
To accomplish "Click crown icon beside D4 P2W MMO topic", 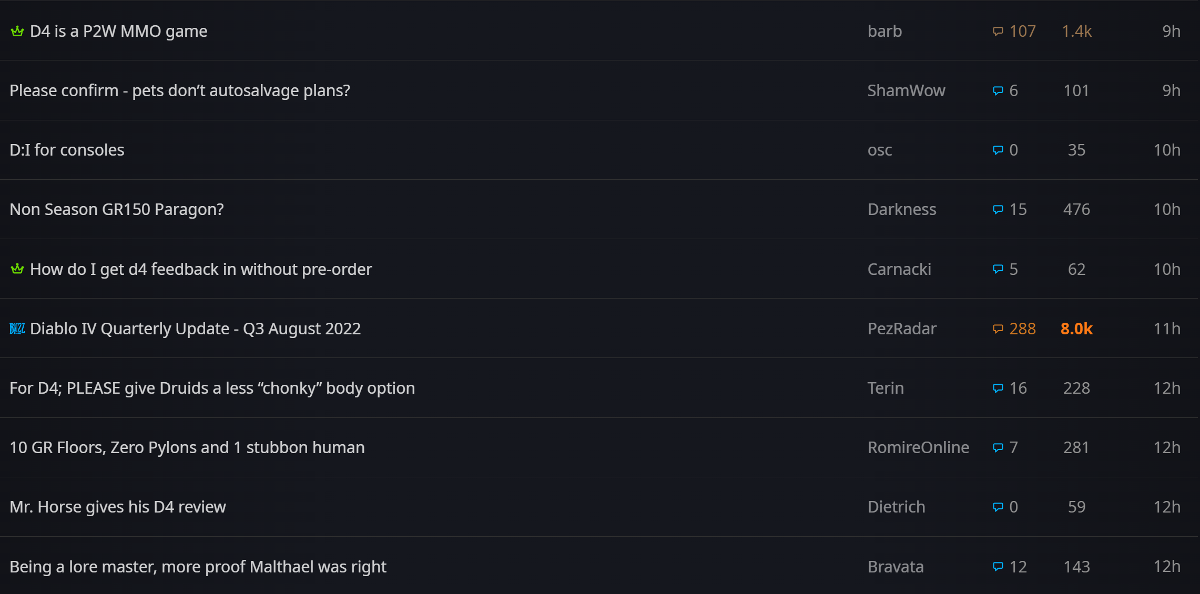I will (17, 32).
